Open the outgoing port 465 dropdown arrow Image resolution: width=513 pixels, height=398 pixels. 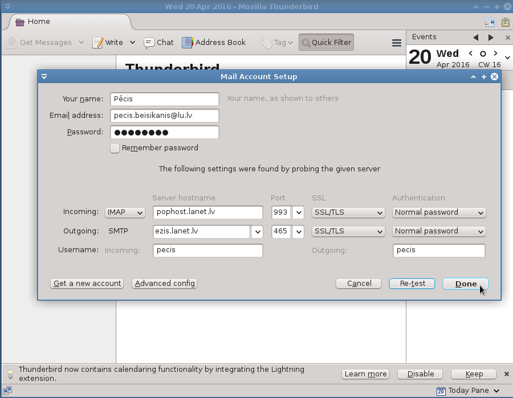(x=298, y=232)
